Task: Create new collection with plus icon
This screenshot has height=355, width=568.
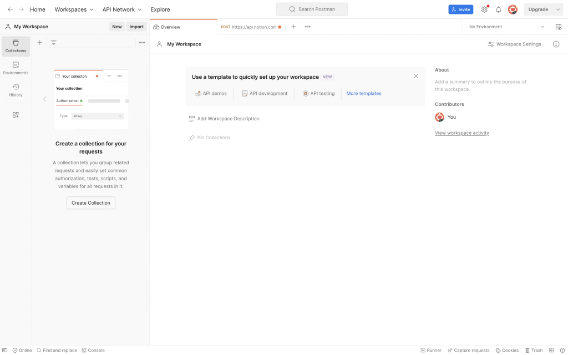Action: (40, 43)
